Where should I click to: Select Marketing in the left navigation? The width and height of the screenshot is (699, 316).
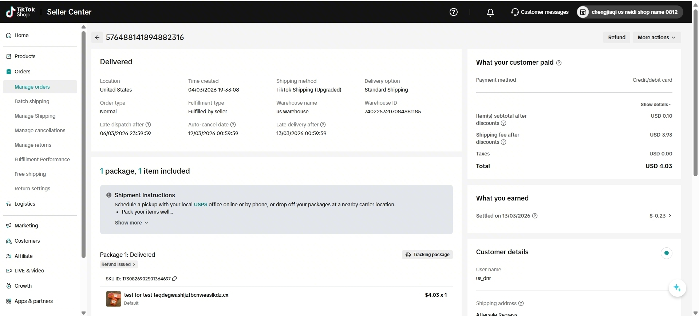pyautogui.click(x=26, y=226)
